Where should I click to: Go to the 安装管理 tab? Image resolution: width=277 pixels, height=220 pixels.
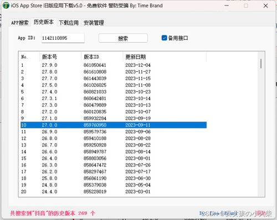[94, 23]
